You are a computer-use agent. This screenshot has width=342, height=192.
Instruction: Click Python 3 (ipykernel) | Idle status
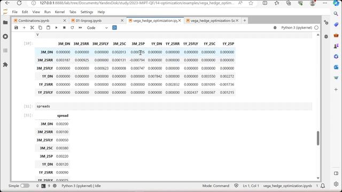click(81, 186)
